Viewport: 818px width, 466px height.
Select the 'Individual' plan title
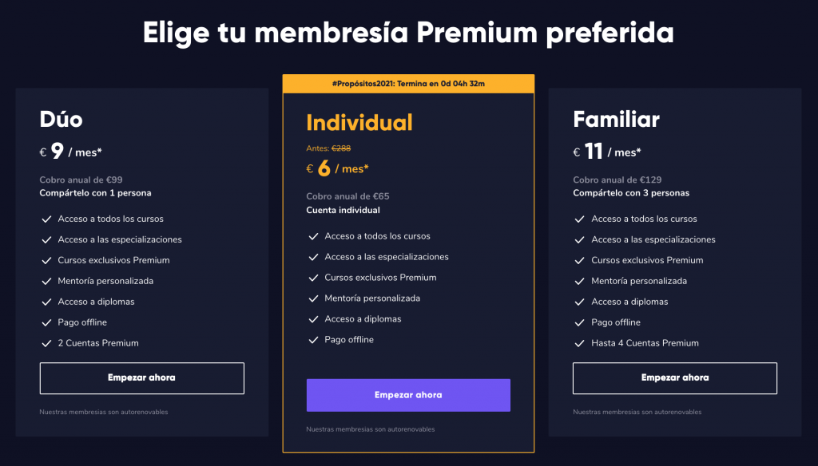[359, 122]
